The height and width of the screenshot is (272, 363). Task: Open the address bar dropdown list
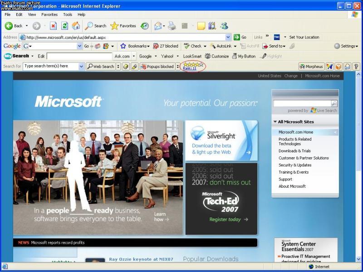(x=228, y=37)
